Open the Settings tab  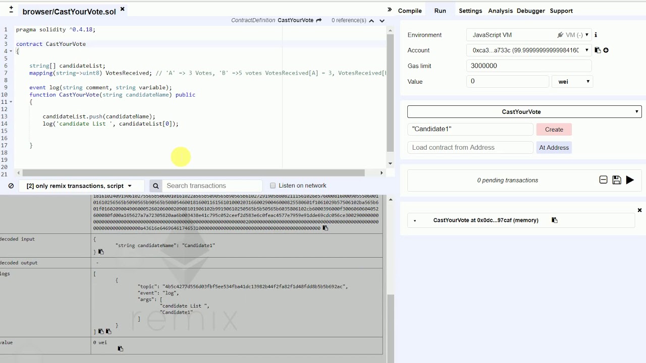(470, 11)
